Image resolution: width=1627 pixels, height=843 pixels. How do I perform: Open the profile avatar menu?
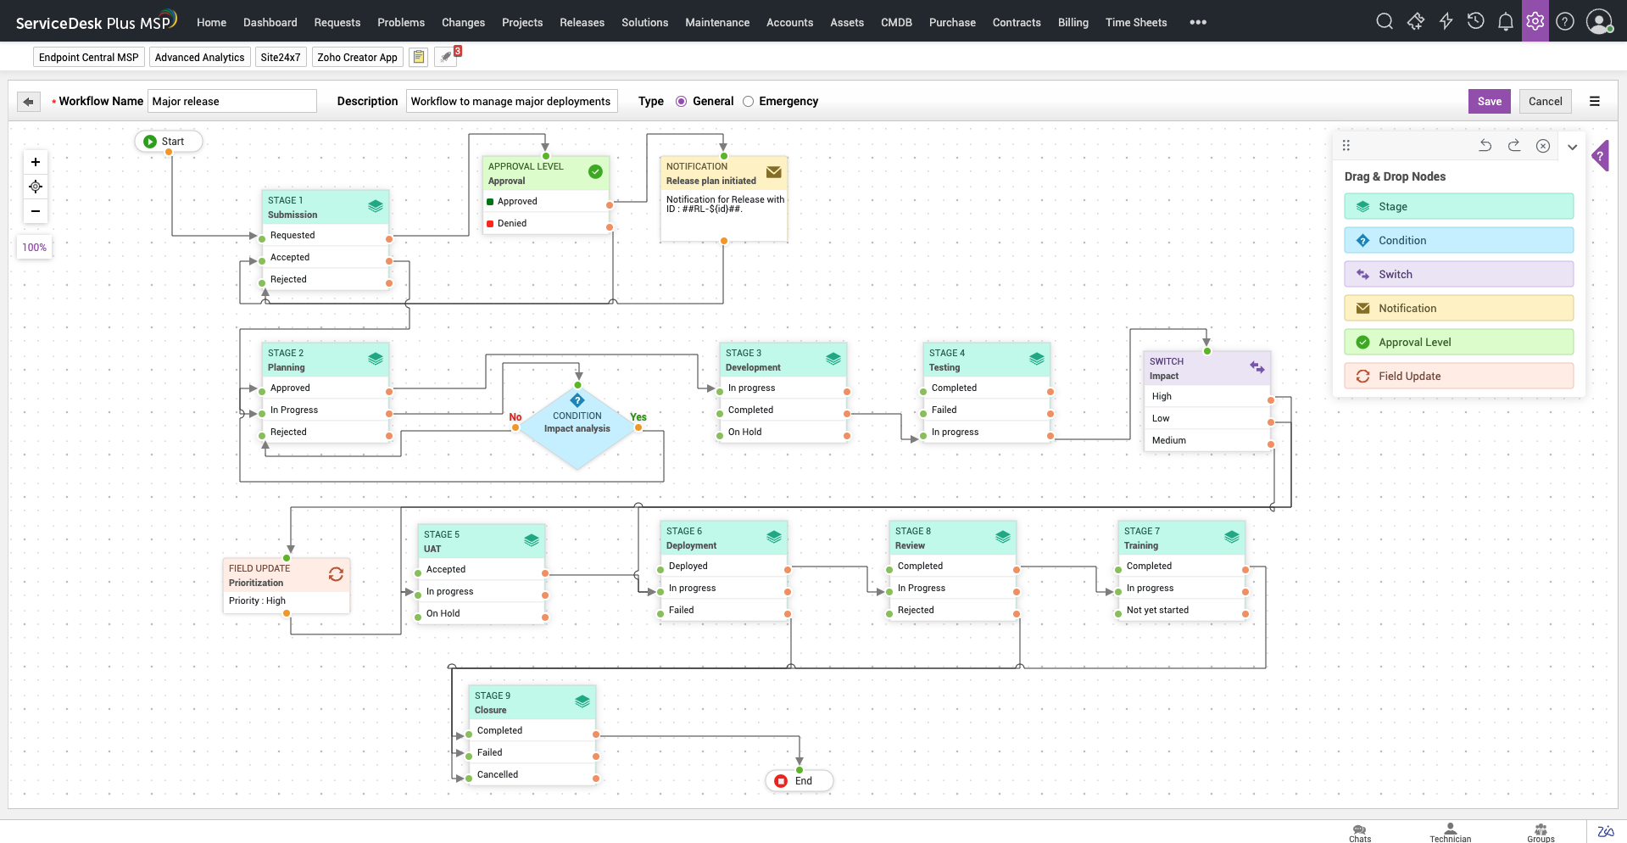[x=1600, y=22]
